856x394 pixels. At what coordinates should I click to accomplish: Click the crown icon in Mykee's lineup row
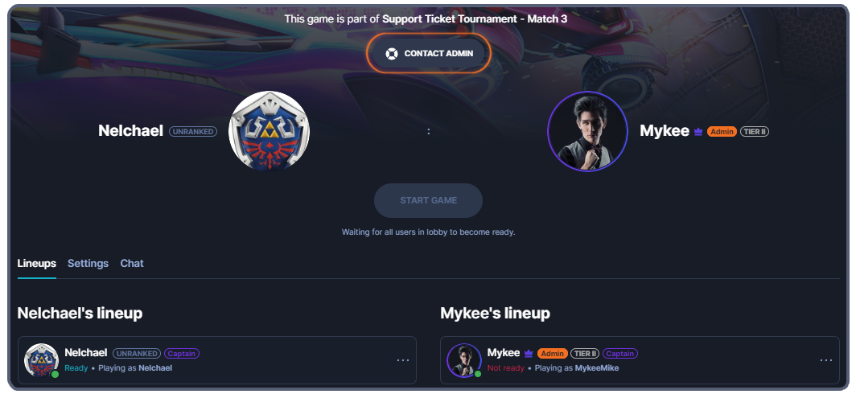click(529, 354)
